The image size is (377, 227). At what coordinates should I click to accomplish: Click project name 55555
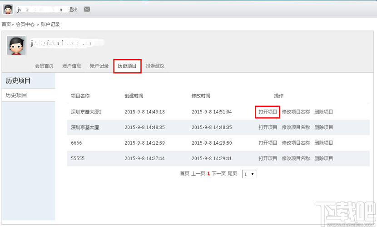tap(78, 158)
